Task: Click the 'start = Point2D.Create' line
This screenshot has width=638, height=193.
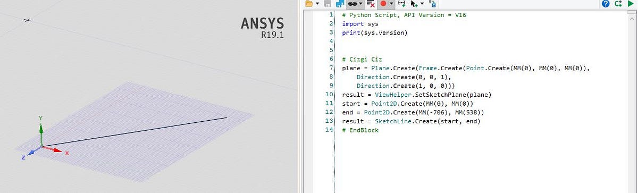Action: pyautogui.click(x=408, y=104)
